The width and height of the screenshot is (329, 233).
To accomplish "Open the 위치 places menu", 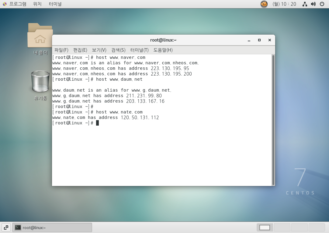I will tap(37, 4).
